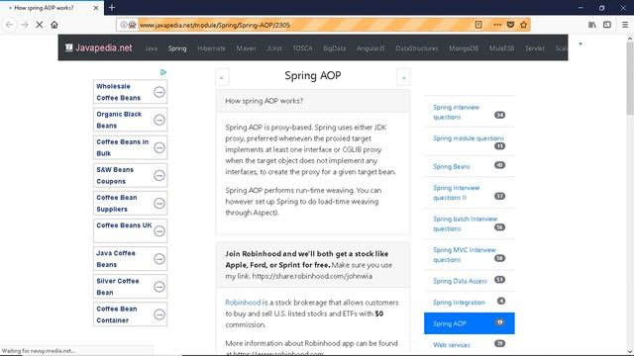This screenshot has width=634, height=356.
Task: Open the Java menu in navbar
Action: (x=151, y=48)
